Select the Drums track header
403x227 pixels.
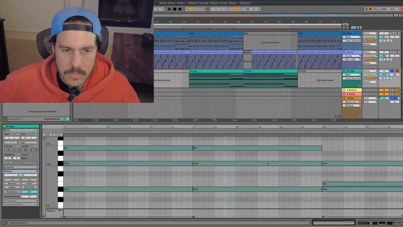coord(352,52)
